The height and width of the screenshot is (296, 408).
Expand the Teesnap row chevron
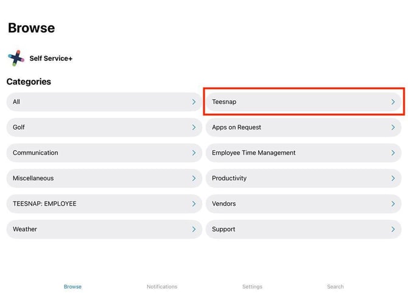pos(393,102)
